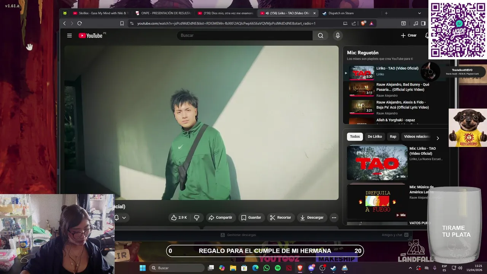Image resolution: width=487 pixels, height=274 pixels.
Task: Show hidden system tray icons
Action: (410, 268)
